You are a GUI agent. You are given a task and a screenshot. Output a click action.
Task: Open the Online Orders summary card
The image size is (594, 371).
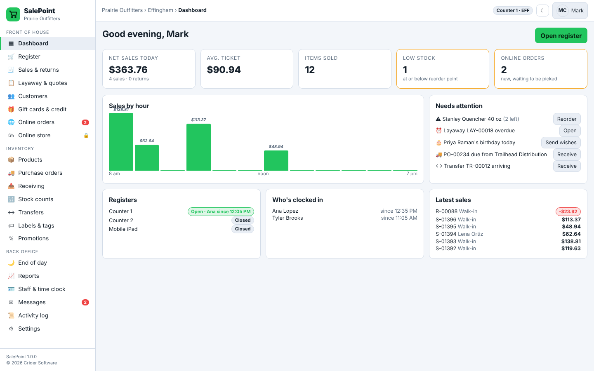541,69
